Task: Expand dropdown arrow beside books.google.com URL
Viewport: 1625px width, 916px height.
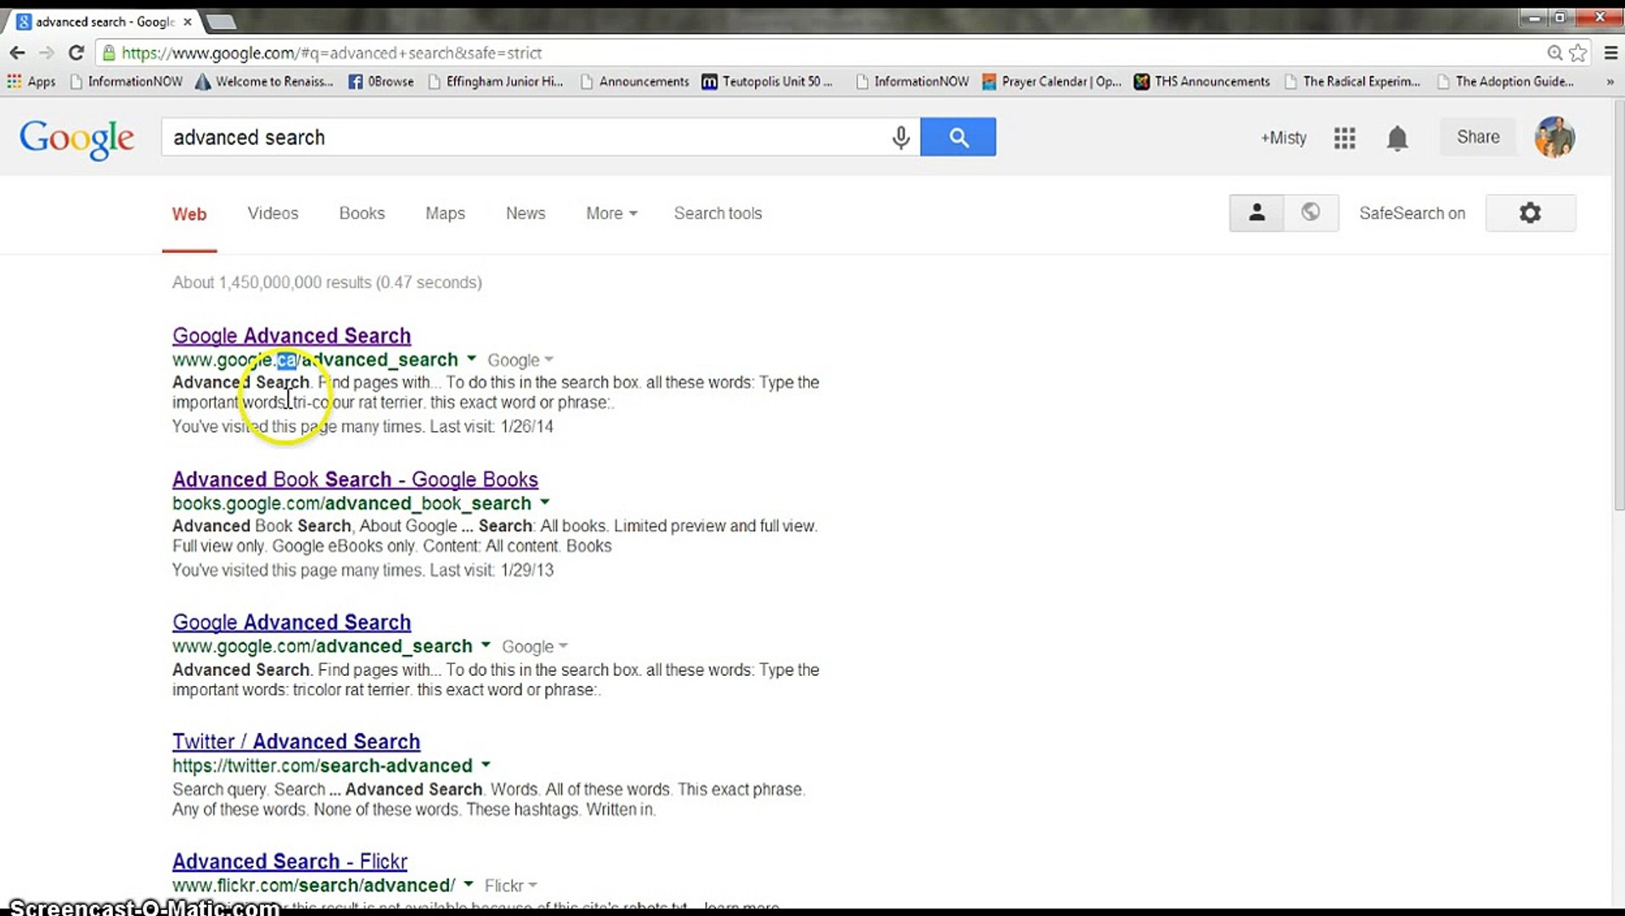Action: [x=545, y=503]
